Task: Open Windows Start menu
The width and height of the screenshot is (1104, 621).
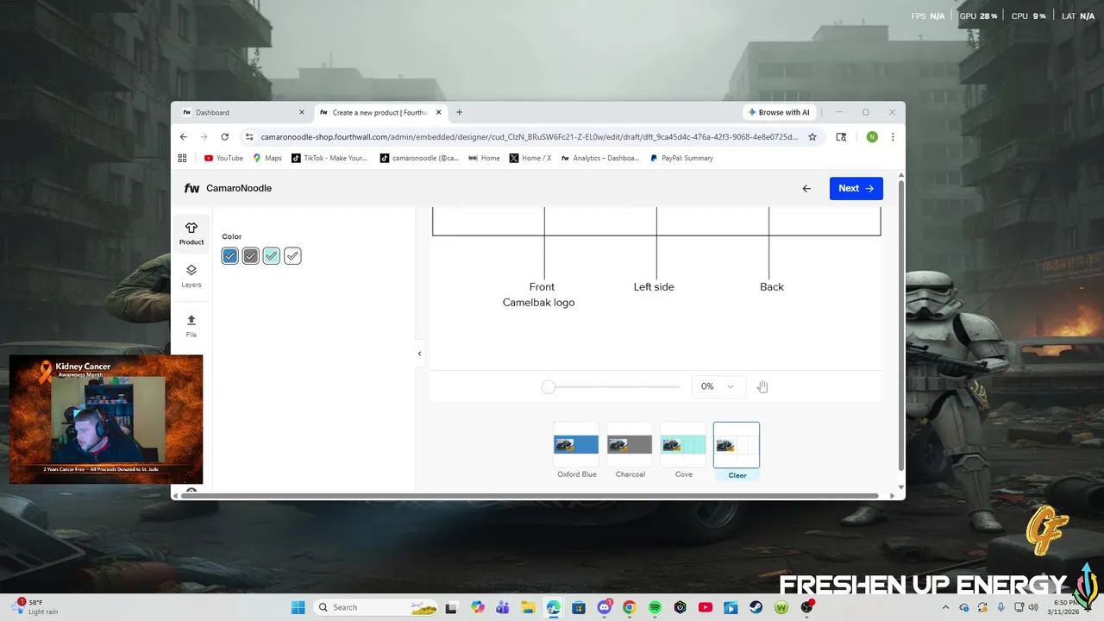Action: coord(298,607)
